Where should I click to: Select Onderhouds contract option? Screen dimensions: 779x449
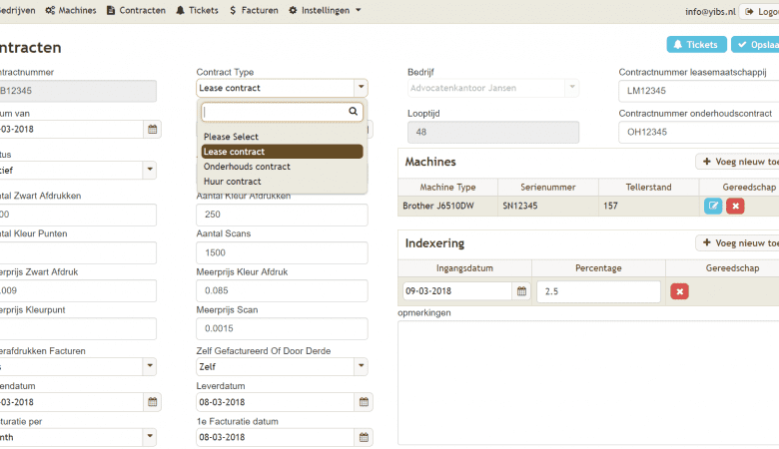247,167
